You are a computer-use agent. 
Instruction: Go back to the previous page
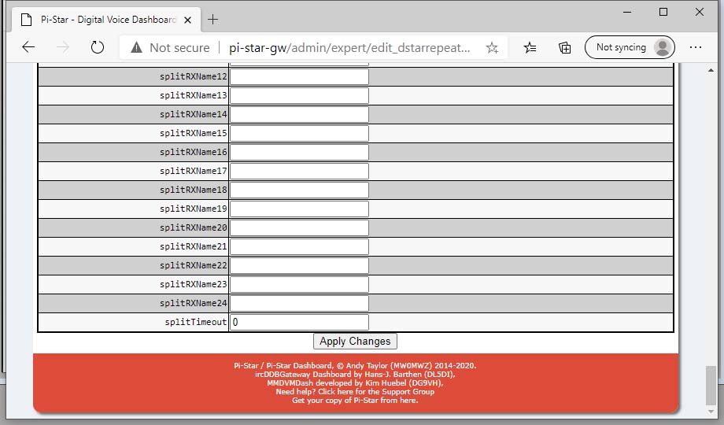coord(28,47)
